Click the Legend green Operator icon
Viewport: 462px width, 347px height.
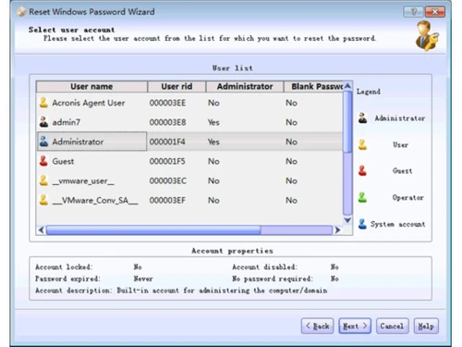pos(362,197)
